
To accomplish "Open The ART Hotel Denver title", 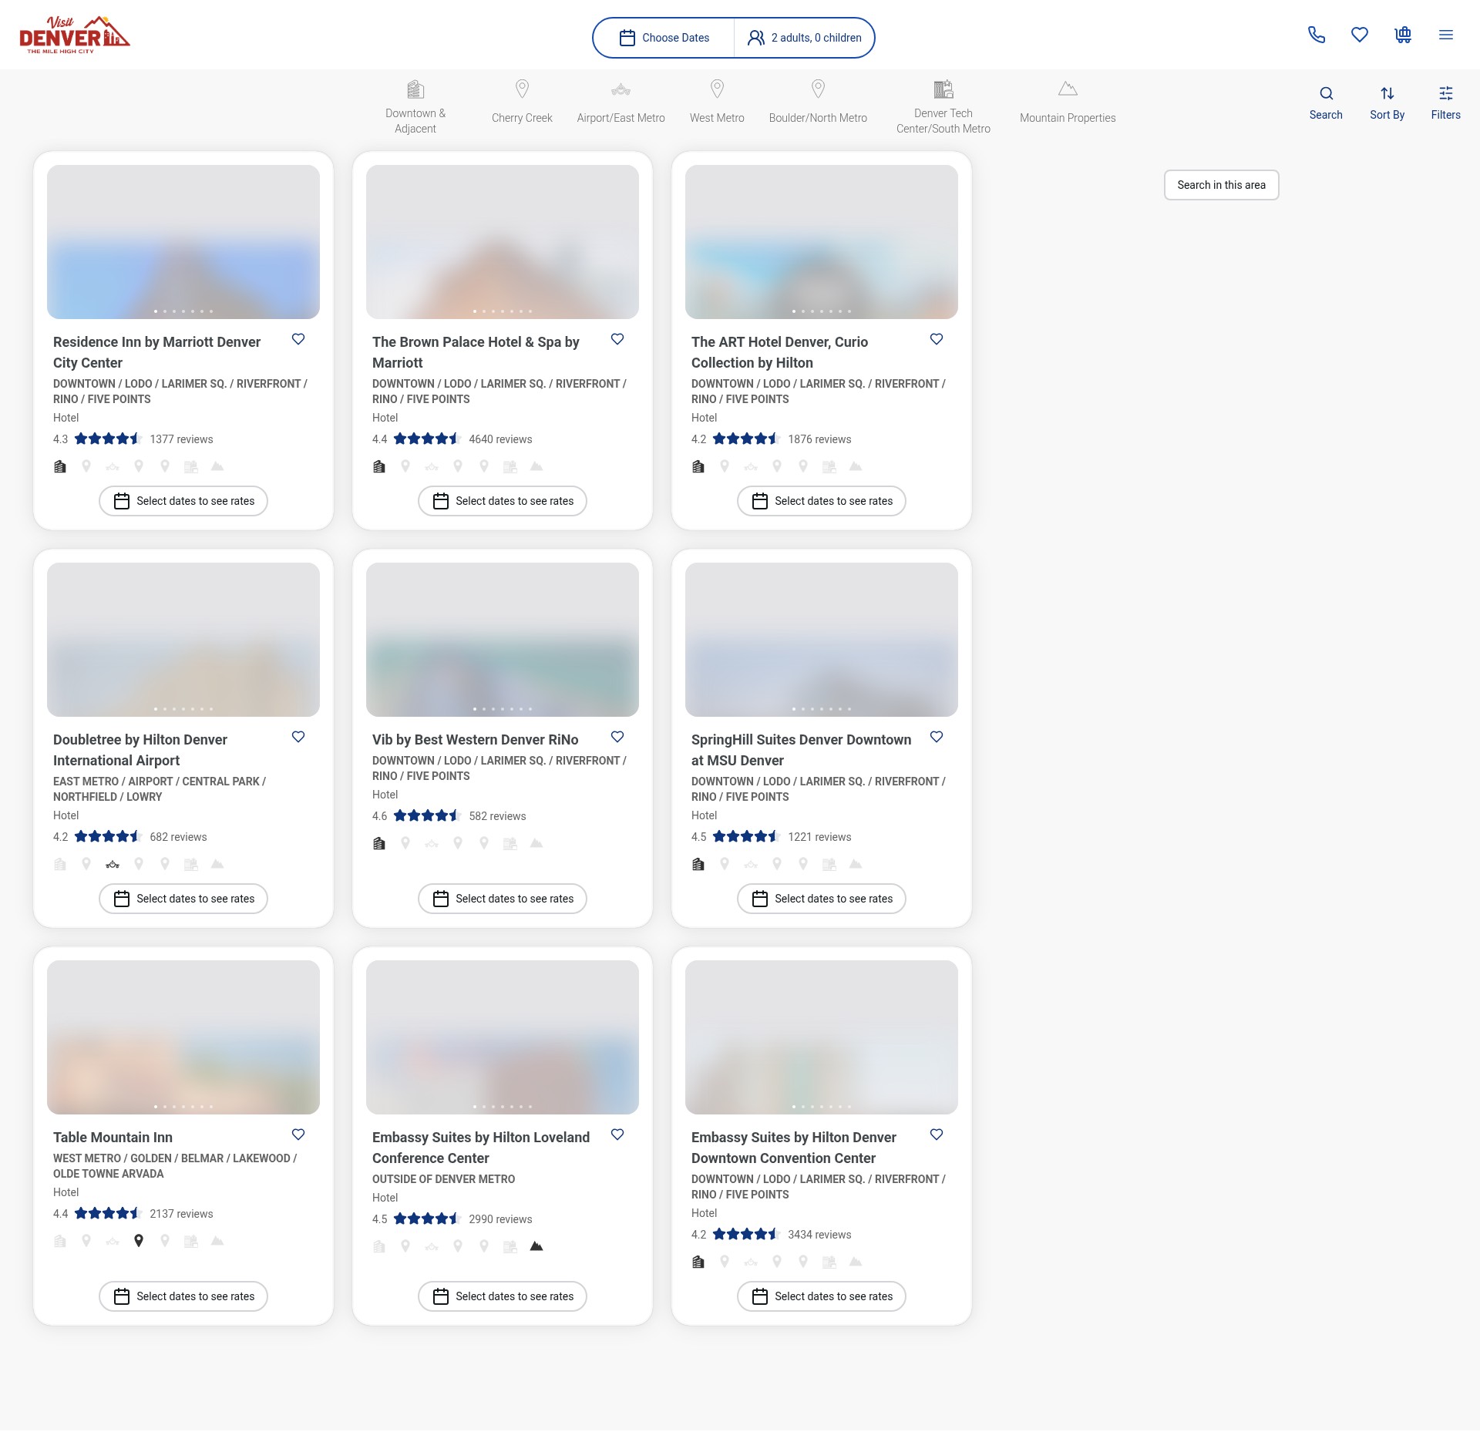I will (x=779, y=352).
